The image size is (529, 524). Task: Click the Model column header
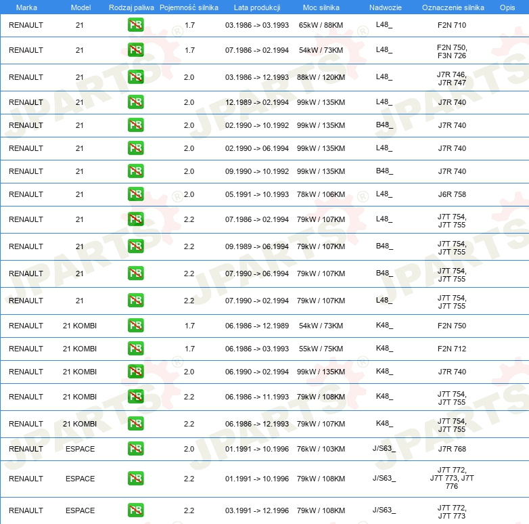tap(80, 7)
